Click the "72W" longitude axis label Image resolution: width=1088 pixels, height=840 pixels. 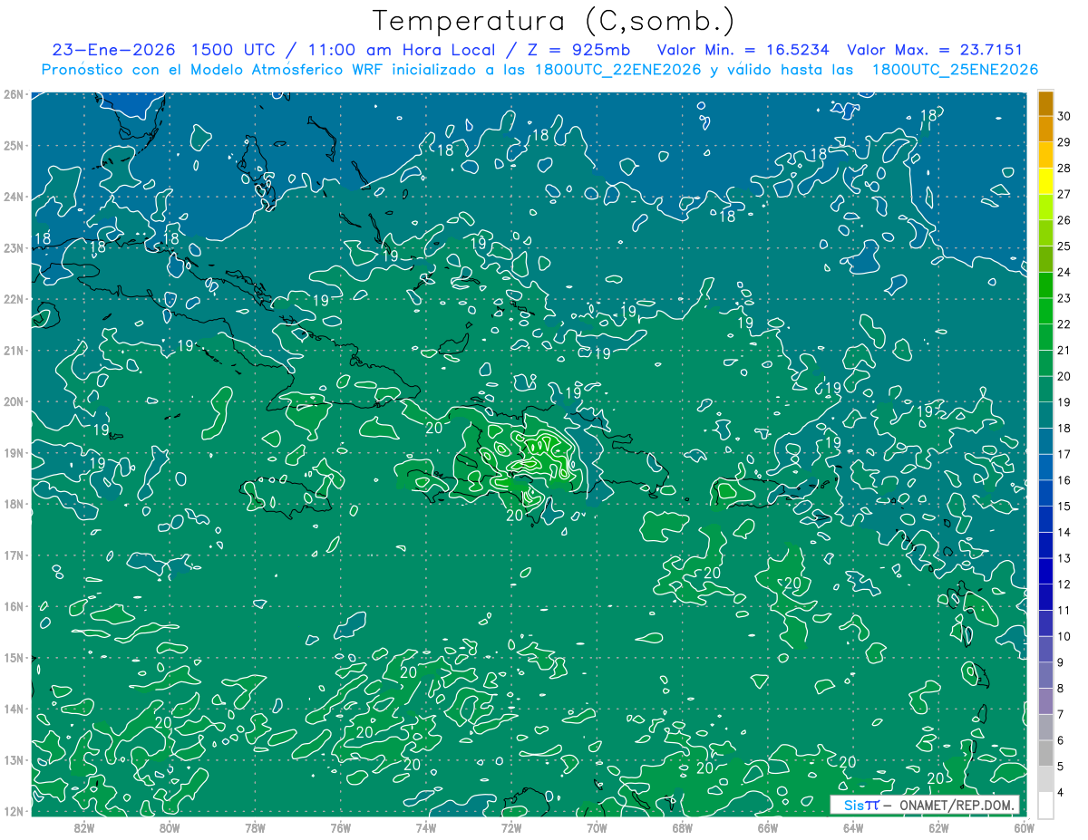tap(511, 826)
